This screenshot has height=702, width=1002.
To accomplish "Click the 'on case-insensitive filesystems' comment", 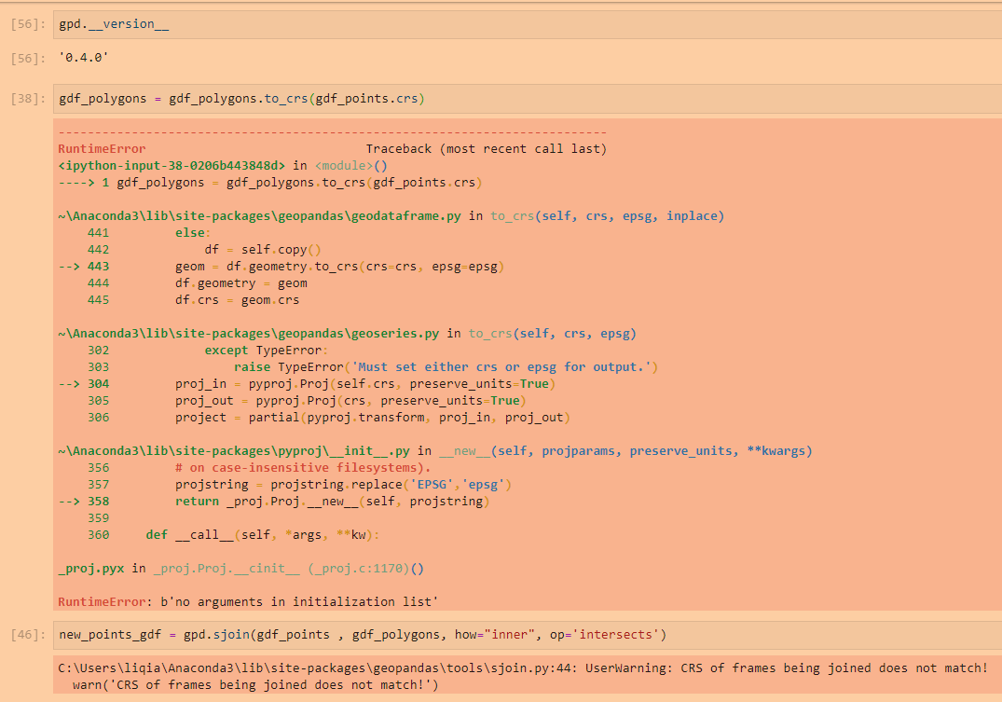I will 303,468.
